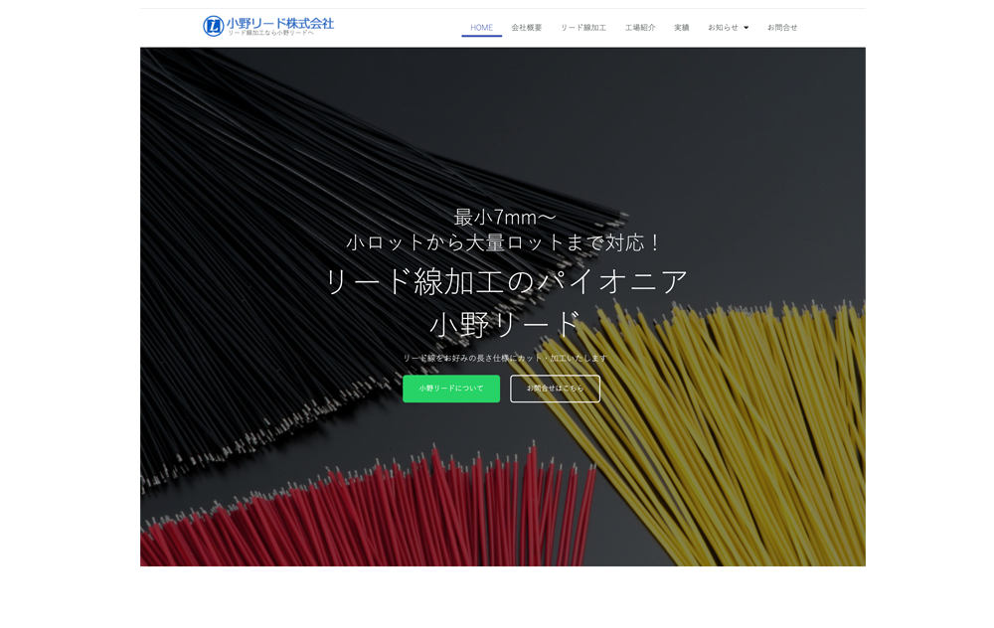The height and width of the screenshot is (628, 994).
Task: Go to 会社概要 page
Action: point(527,28)
